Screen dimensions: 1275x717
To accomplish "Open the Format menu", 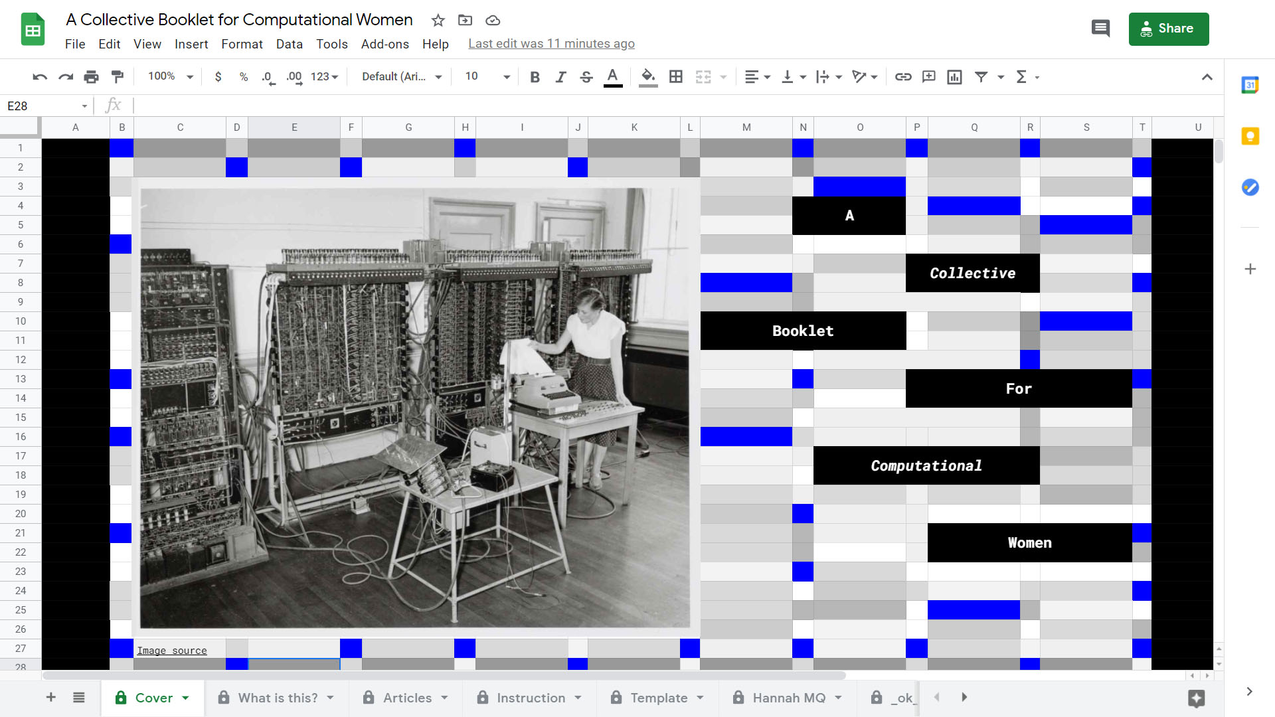I will pos(242,44).
